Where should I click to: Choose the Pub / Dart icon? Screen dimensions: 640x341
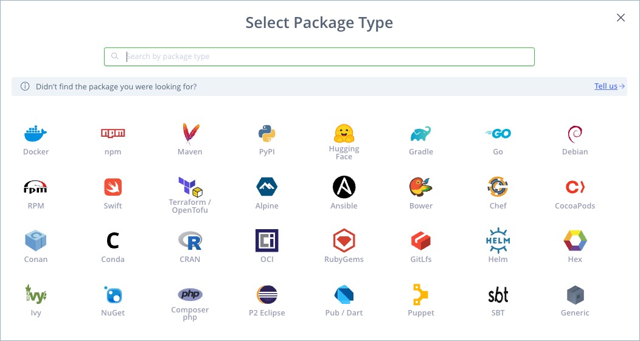tap(344, 294)
